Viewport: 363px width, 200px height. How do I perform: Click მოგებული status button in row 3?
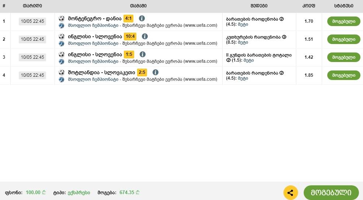343,57
